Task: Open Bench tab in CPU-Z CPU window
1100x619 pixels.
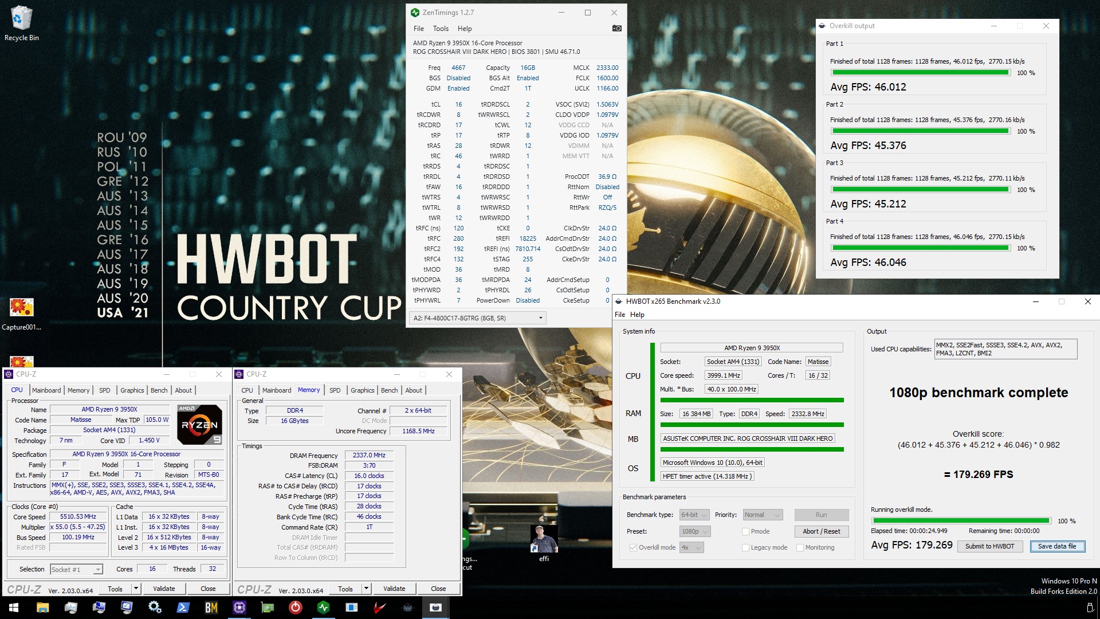Action: pyautogui.click(x=159, y=390)
